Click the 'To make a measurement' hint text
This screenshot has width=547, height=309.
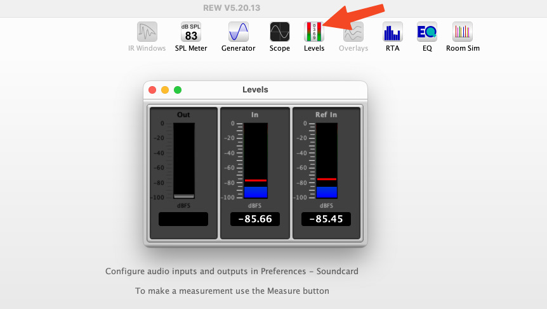(232, 291)
